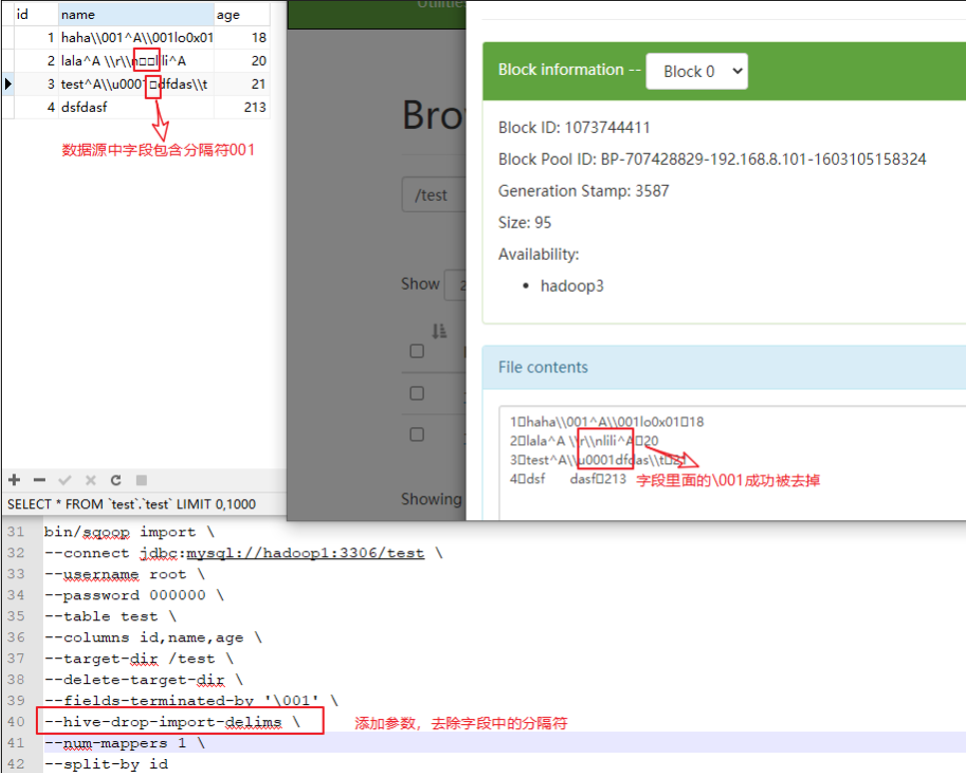The width and height of the screenshot is (966, 773).
Task: Click the Block Pool ID text
Action: click(712, 159)
